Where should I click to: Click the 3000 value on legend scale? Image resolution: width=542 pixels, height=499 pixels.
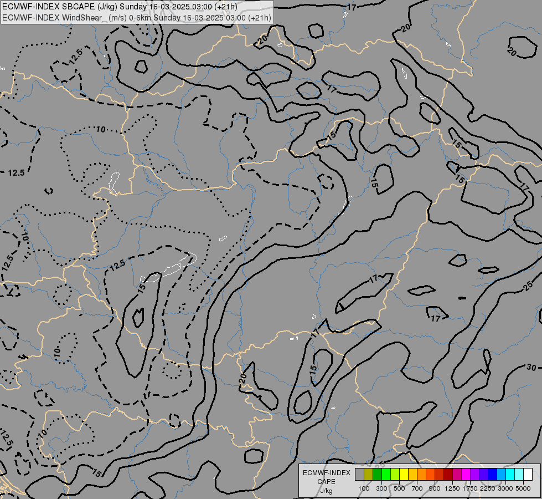click(505, 488)
